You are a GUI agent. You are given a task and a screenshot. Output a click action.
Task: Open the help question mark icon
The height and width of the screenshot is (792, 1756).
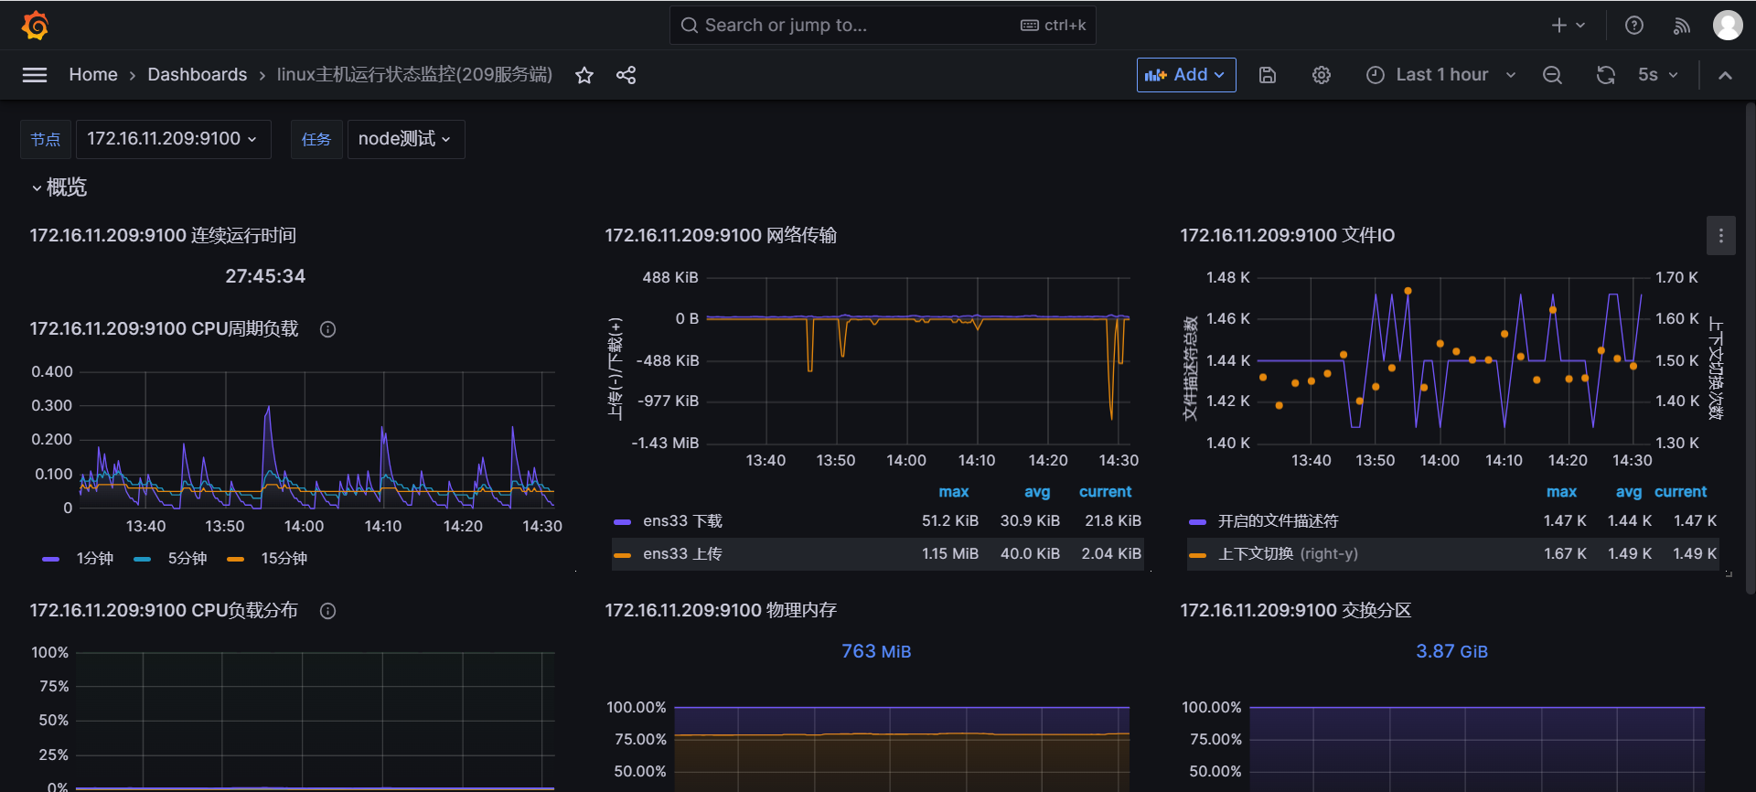pyautogui.click(x=1634, y=26)
